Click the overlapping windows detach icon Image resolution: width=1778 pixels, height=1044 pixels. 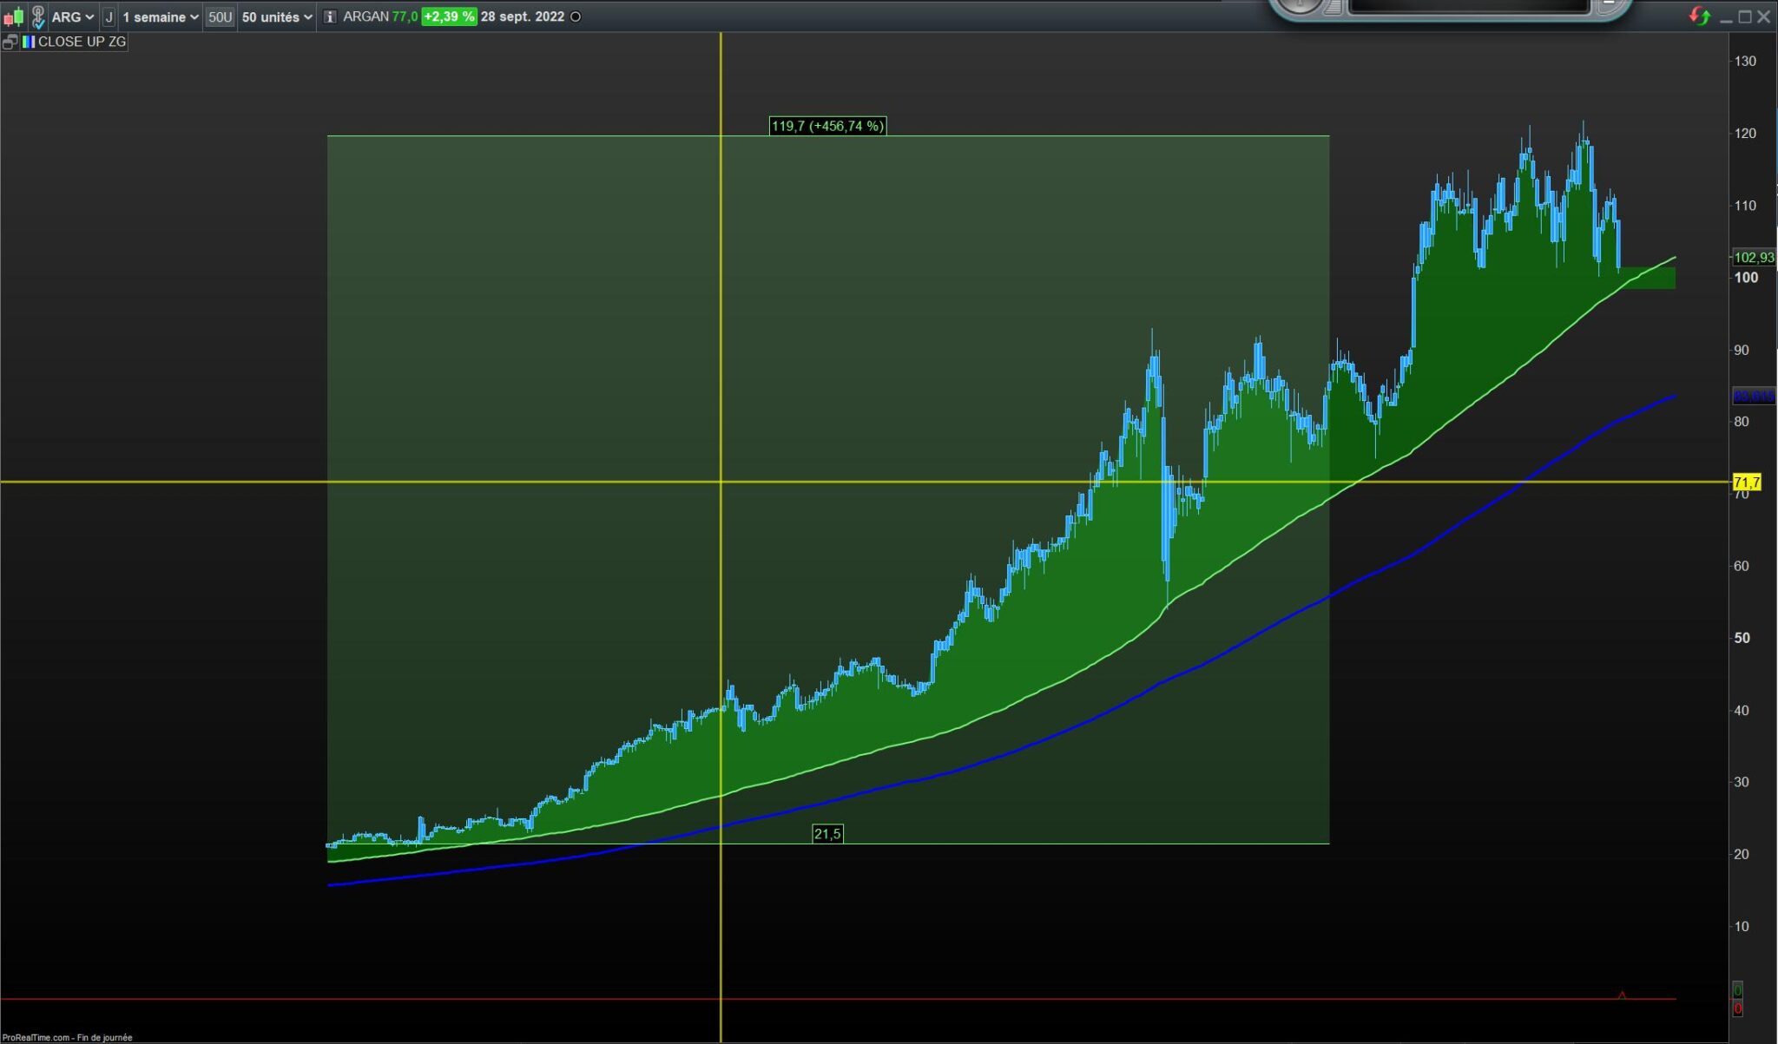click(x=10, y=42)
